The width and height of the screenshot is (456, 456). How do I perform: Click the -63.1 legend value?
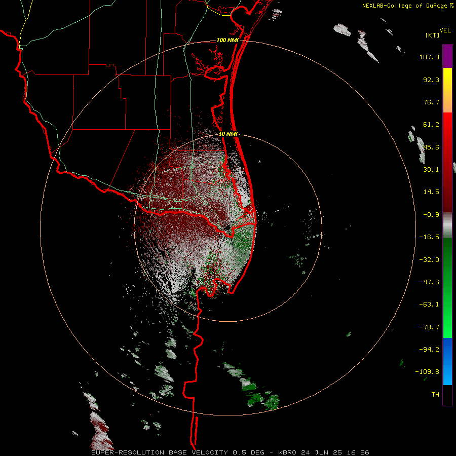pos(429,305)
